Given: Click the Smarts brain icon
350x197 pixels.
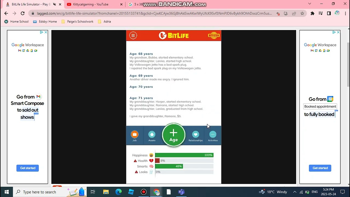Looking at the screenshot, I should click(151, 166).
